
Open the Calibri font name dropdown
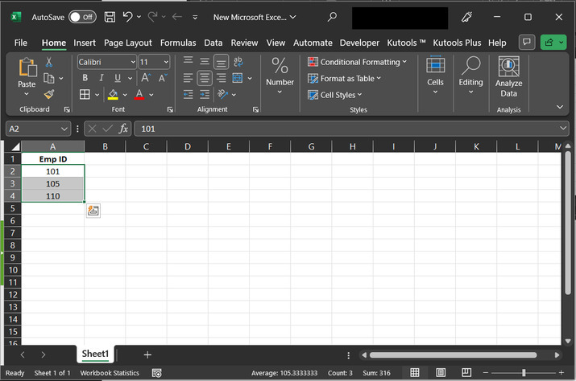coord(133,62)
